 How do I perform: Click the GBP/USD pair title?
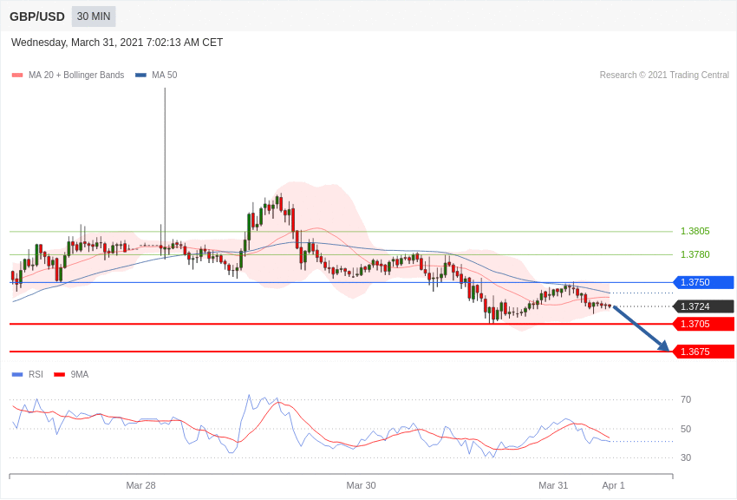pos(37,16)
